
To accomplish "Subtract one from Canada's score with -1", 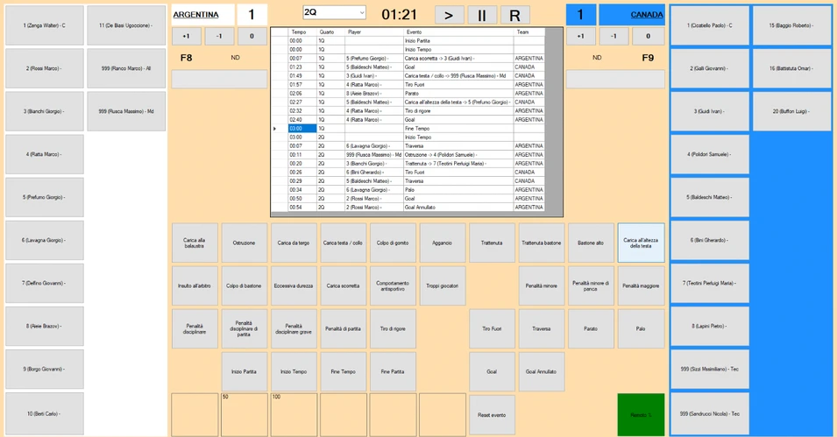I will click(x=614, y=36).
